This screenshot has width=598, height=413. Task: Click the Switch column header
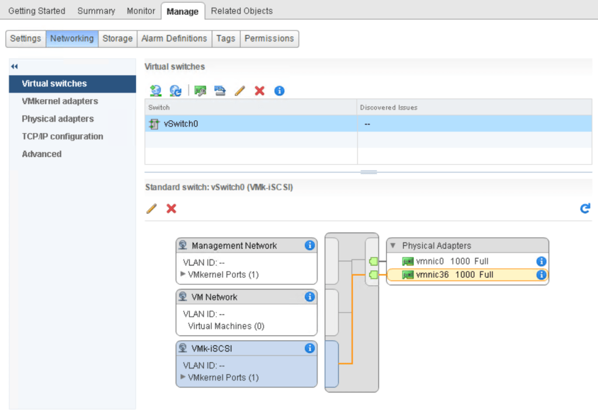click(x=251, y=107)
